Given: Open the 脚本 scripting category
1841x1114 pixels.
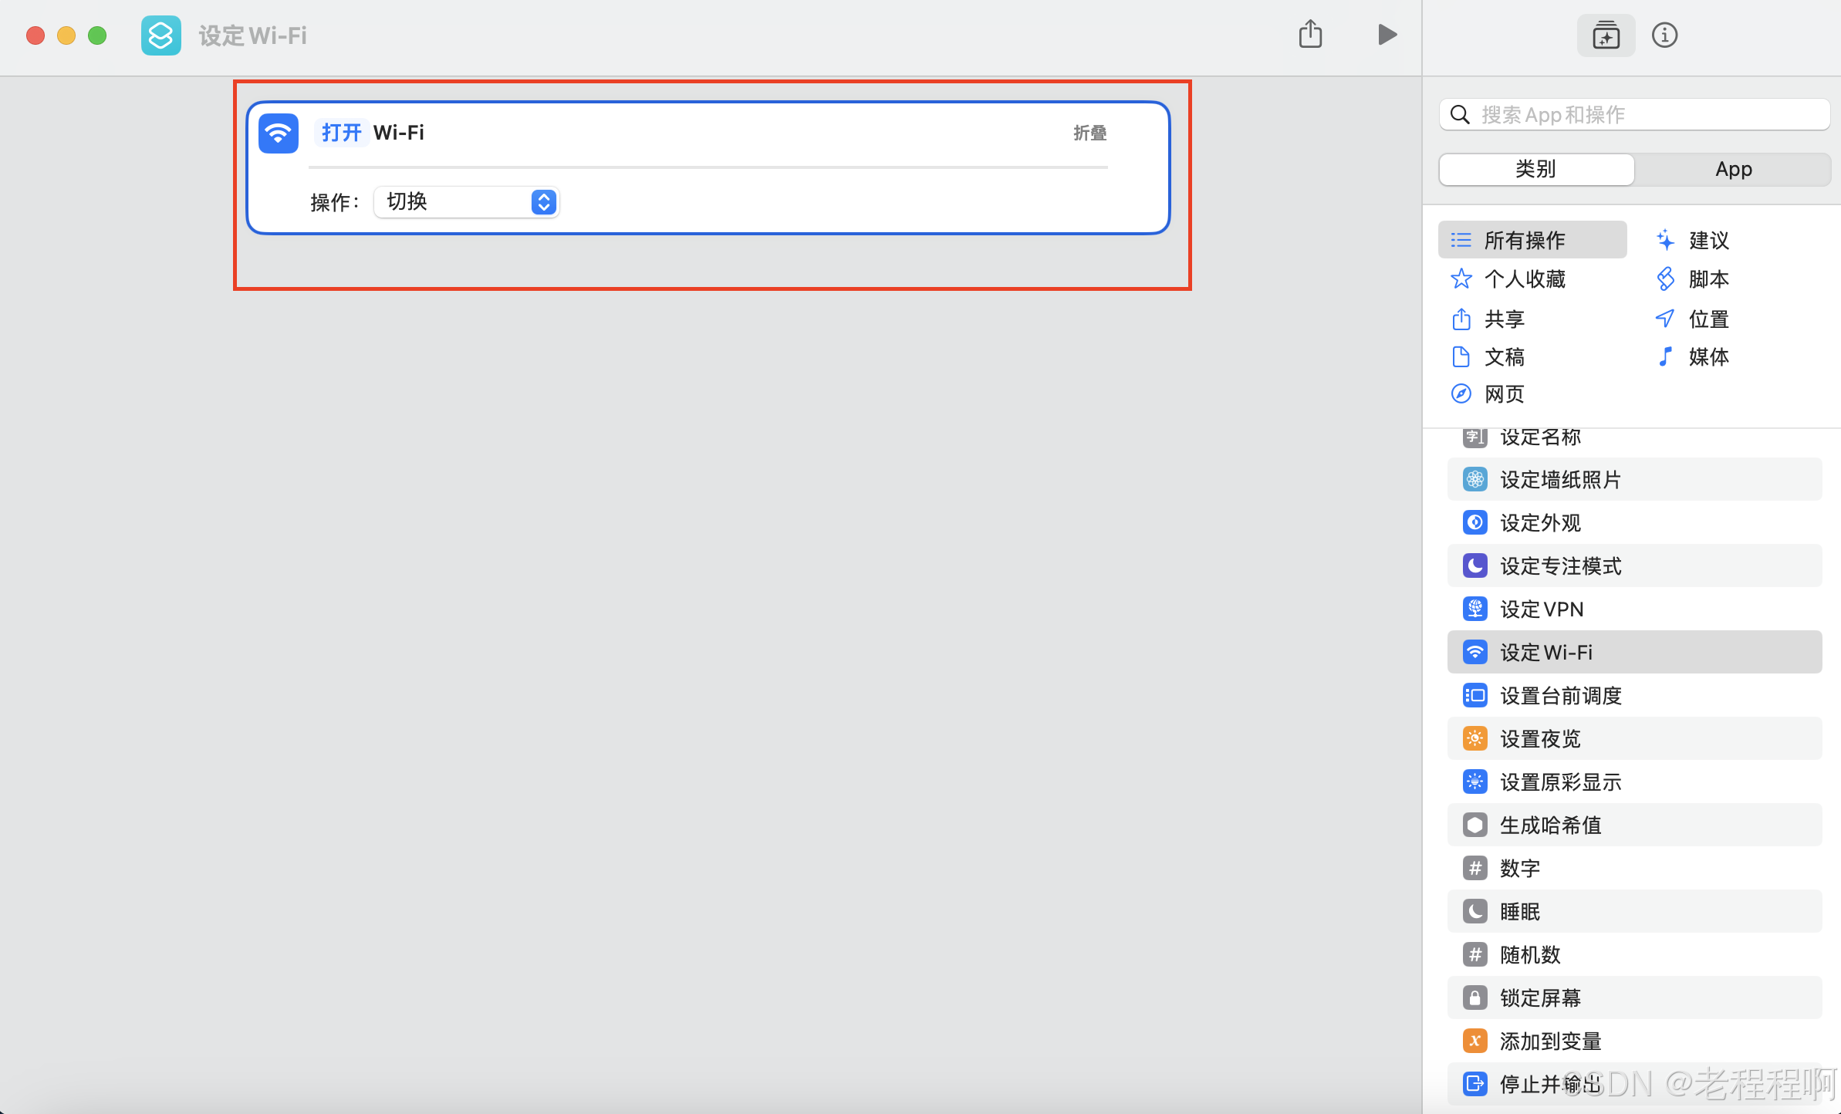Looking at the screenshot, I should pyautogui.click(x=1708, y=278).
